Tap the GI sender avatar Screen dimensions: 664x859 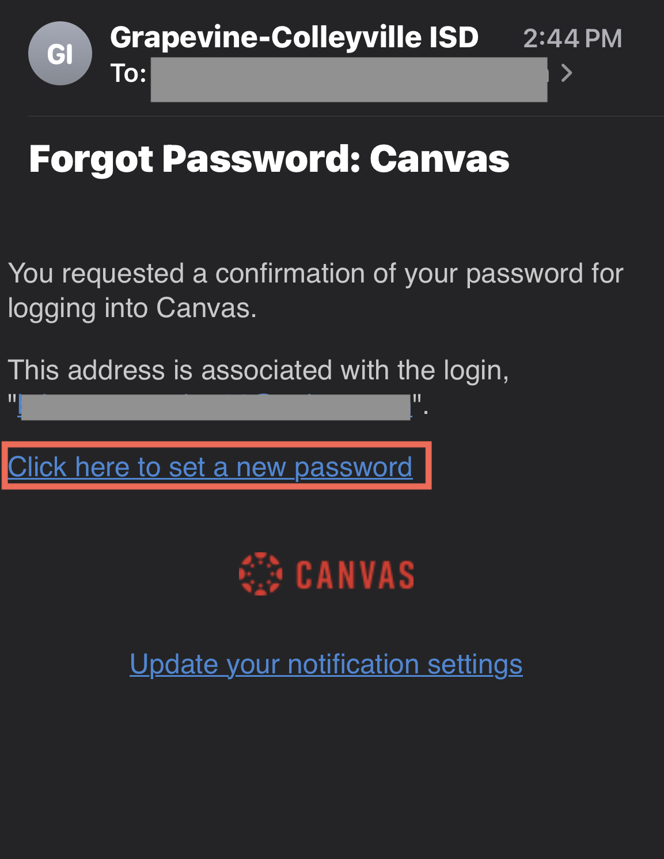pyautogui.click(x=60, y=54)
